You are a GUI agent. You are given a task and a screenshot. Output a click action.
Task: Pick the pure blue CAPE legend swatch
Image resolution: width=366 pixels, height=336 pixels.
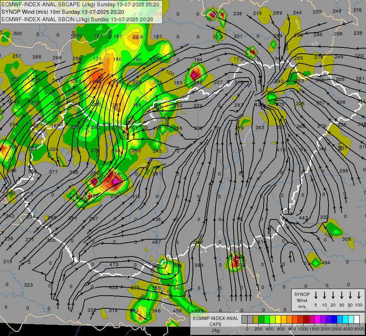334,320
